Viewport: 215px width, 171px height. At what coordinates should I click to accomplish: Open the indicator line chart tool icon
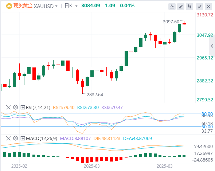[x=172, y=7]
